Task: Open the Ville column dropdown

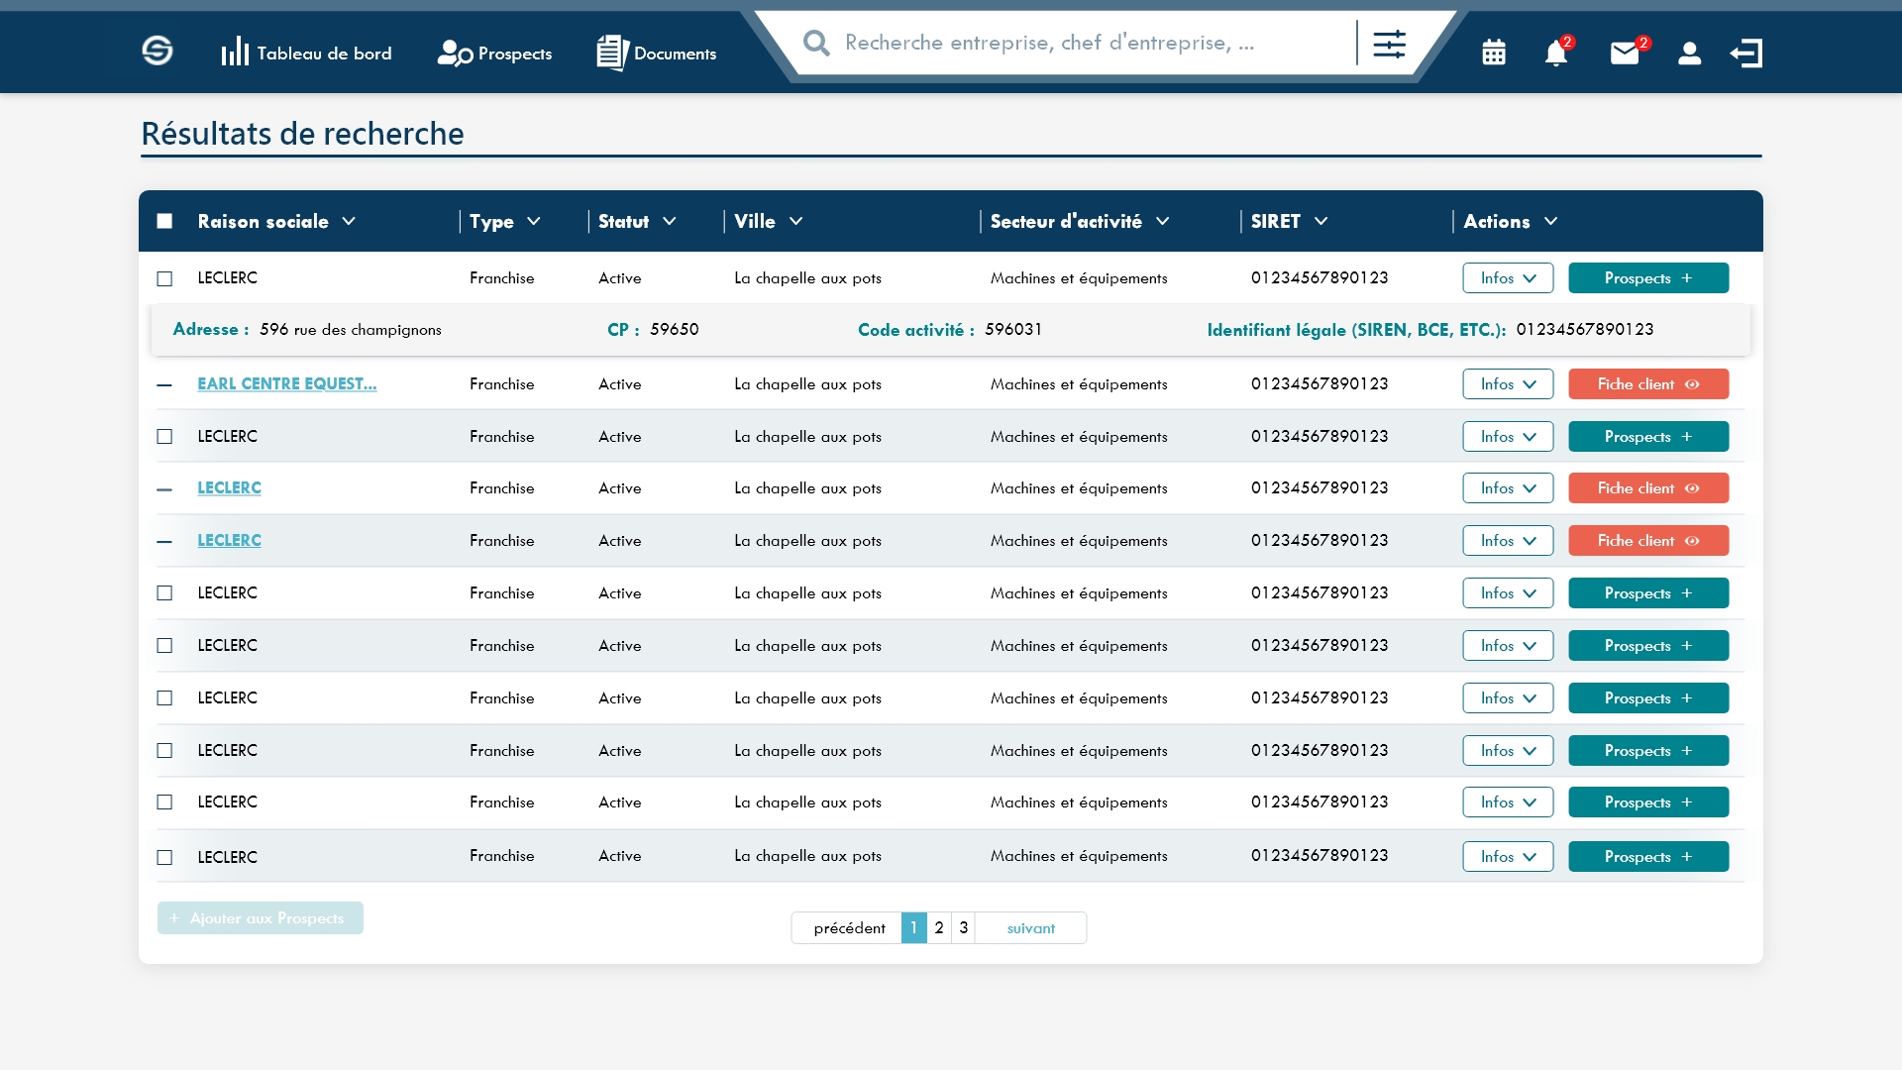Action: (796, 221)
